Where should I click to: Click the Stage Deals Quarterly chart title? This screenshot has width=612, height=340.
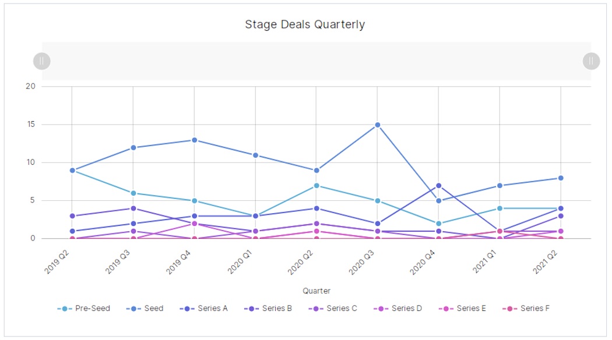coord(305,24)
